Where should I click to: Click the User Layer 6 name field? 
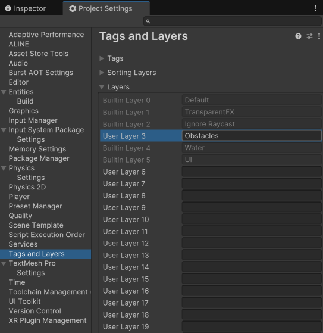pyautogui.click(x=252, y=172)
